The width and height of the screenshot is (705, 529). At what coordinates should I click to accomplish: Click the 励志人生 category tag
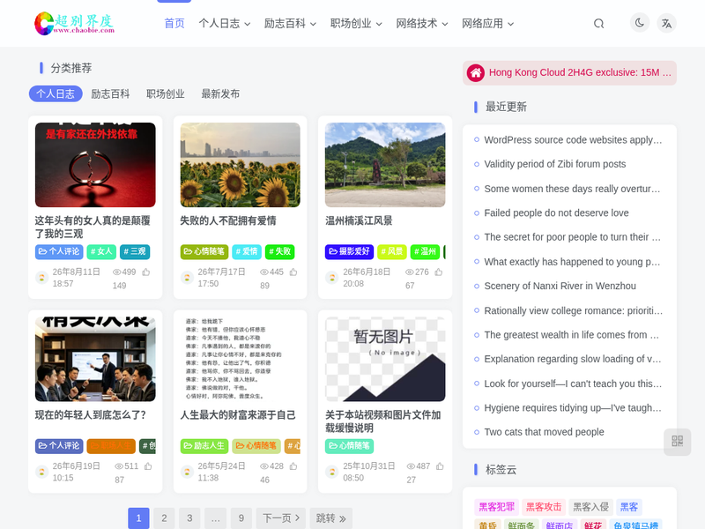[x=204, y=446]
